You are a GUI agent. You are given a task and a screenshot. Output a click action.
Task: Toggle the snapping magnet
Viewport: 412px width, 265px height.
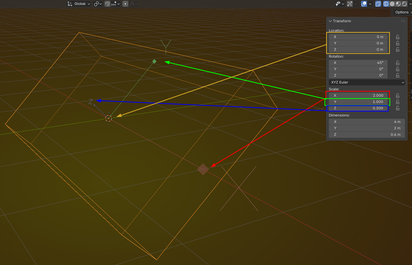pyautogui.click(x=108, y=4)
